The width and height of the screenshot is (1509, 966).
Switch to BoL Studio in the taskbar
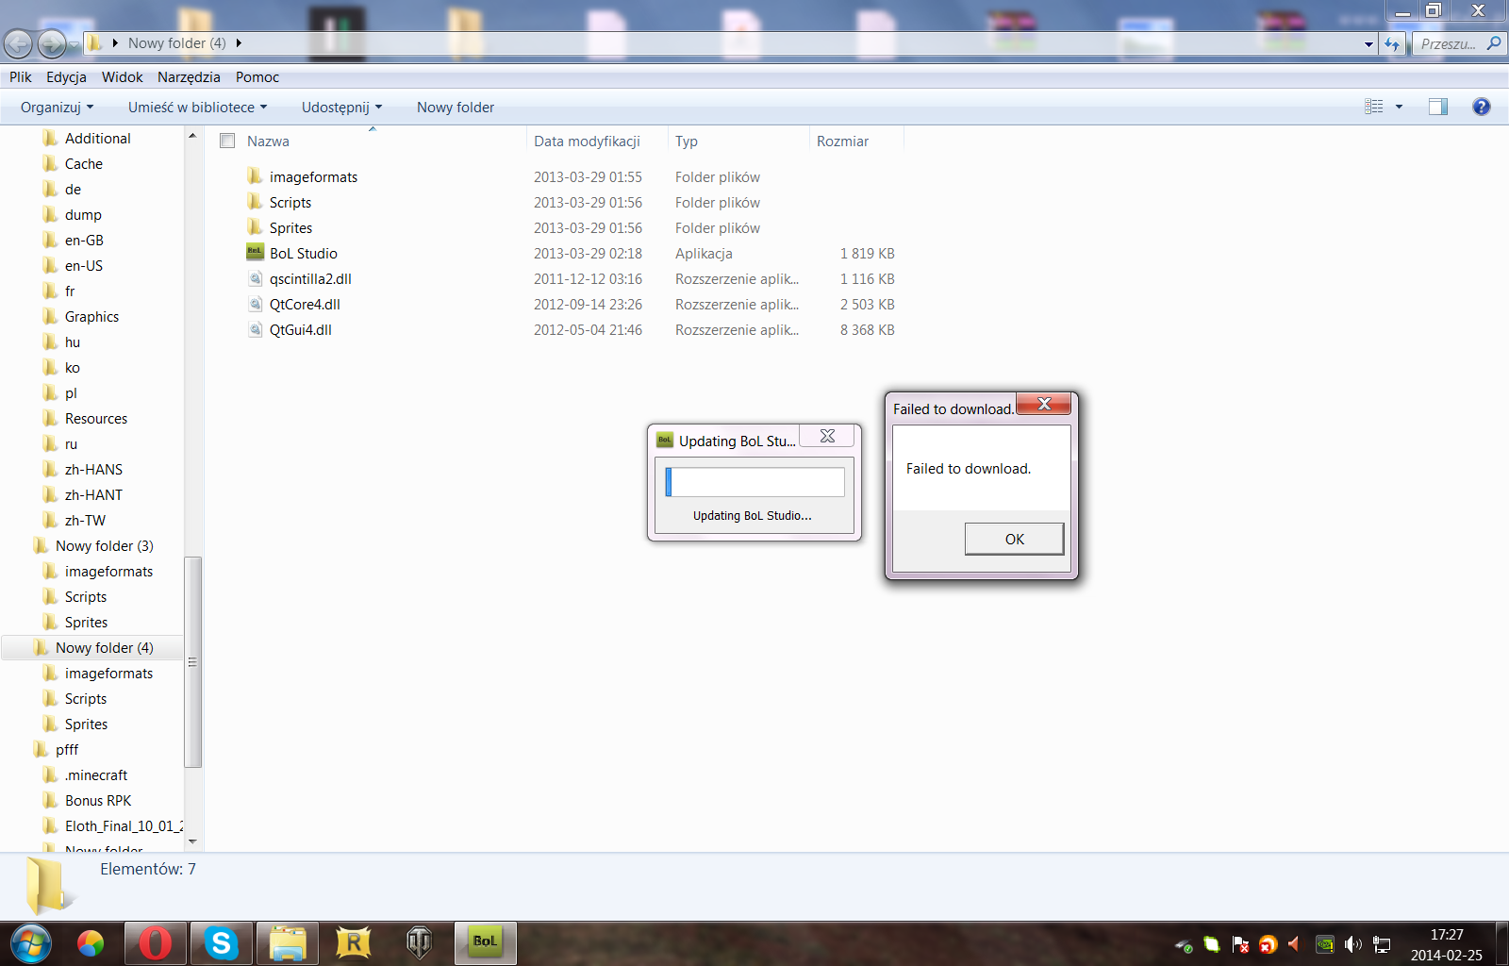click(486, 942)
